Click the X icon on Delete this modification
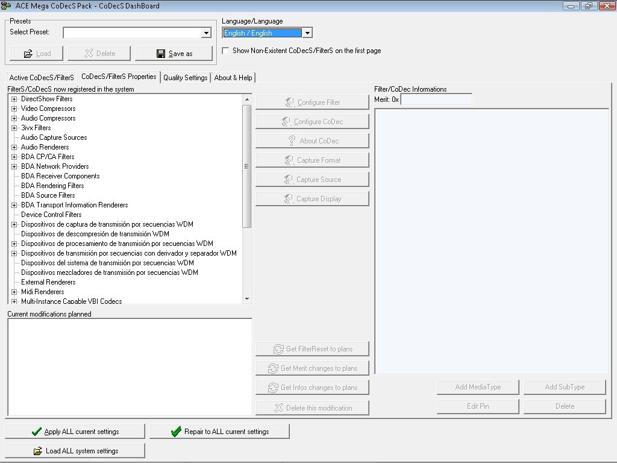The image size is (617, 463). tap(278, 408)
